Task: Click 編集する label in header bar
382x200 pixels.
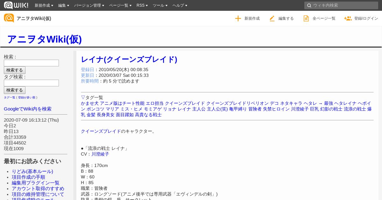Action: tap(286, 18)
